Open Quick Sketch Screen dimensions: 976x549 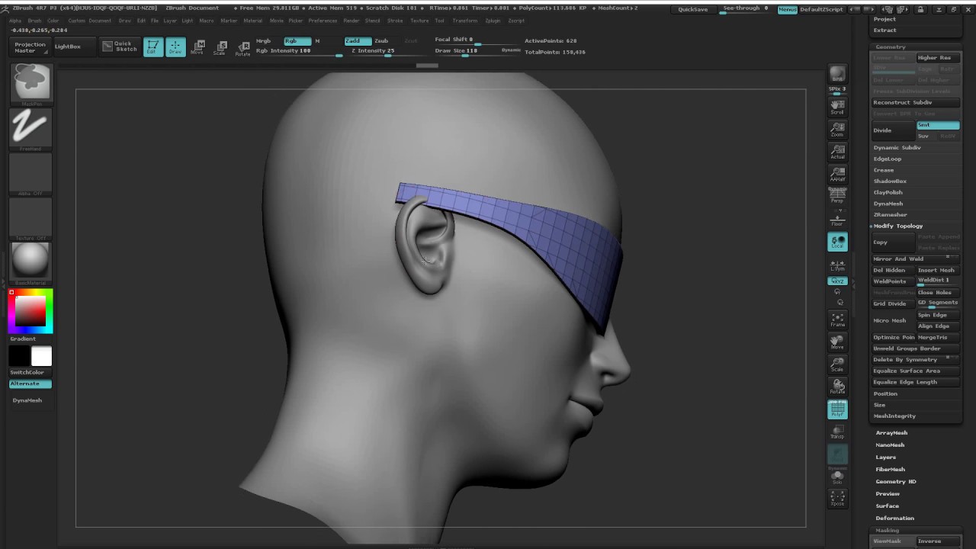pyautogui.click(x=120, y=47)
